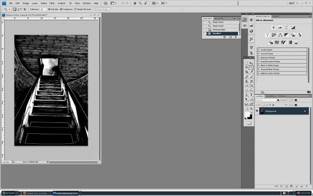
Task: Enable Sample All Layers checkbox
Action: point(75,9)
